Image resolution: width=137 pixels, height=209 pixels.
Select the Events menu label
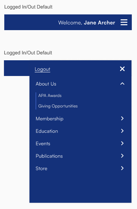pyautogui.click(x=43, y=143)
